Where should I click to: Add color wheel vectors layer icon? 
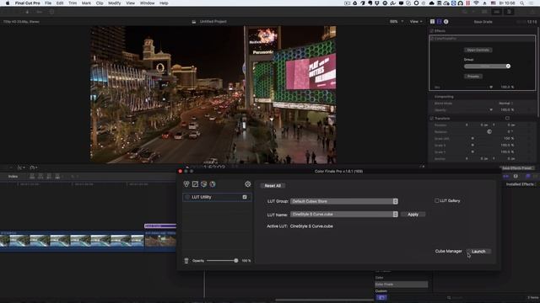coord(213,184)
